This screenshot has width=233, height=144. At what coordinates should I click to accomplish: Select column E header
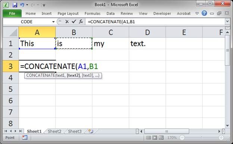(184, 32)
